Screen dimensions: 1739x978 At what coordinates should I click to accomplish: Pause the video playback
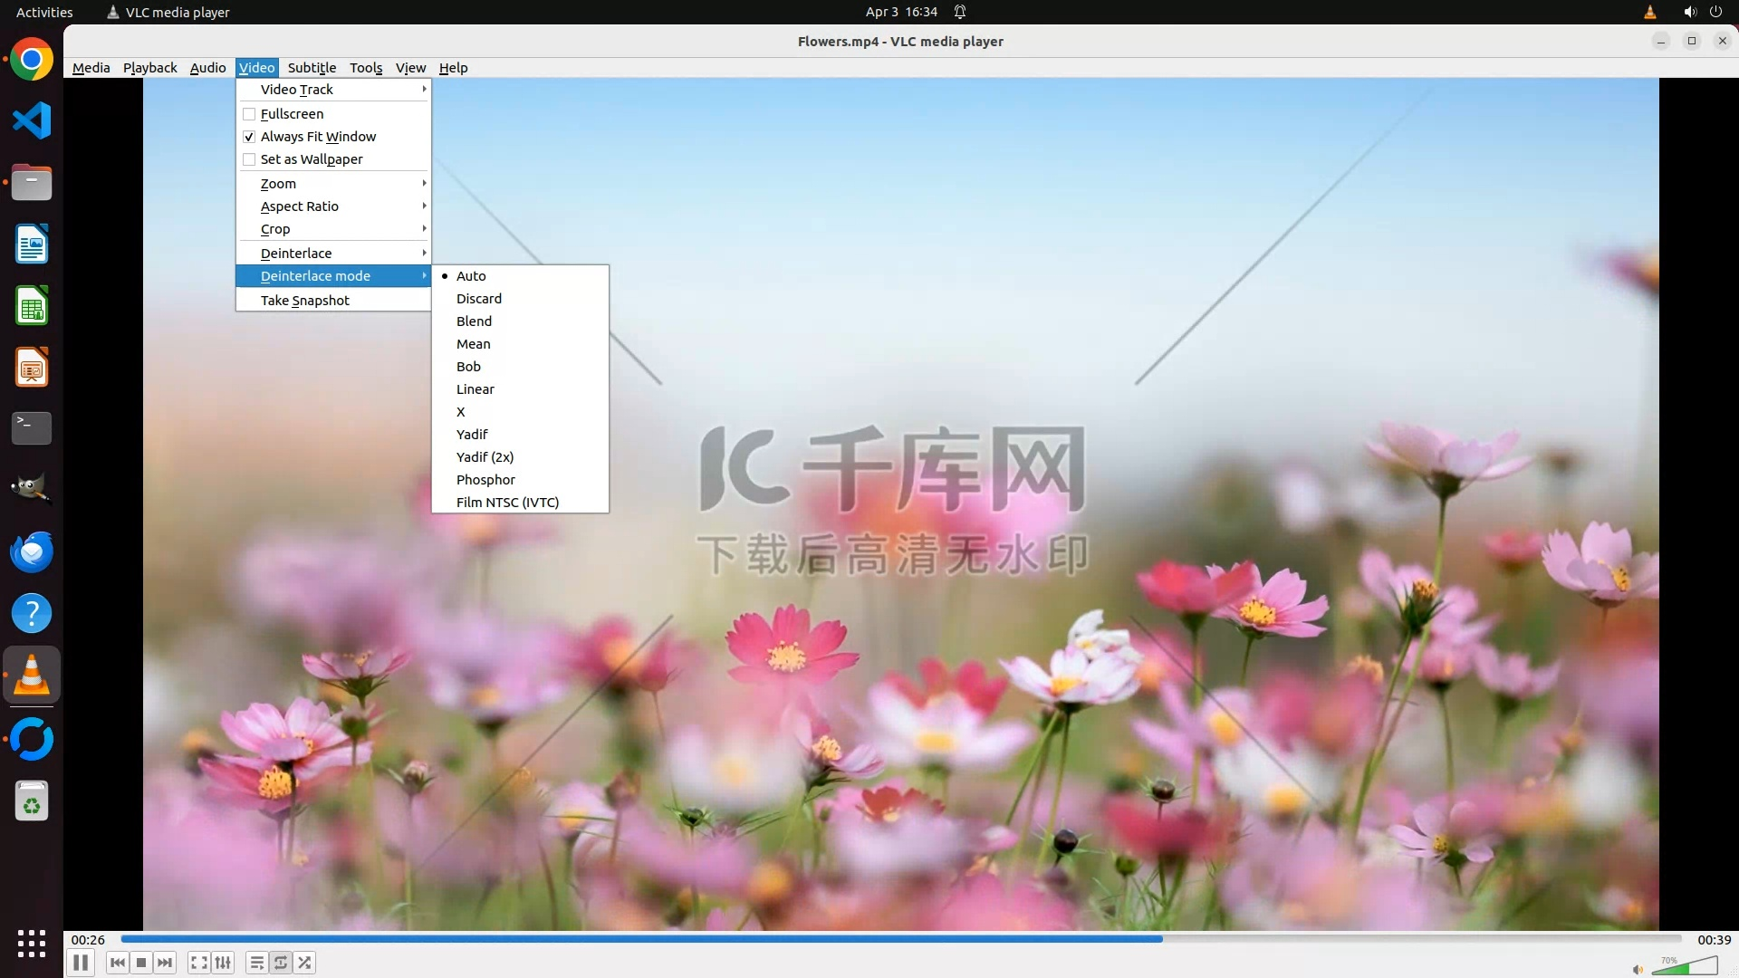coord(81,963)
